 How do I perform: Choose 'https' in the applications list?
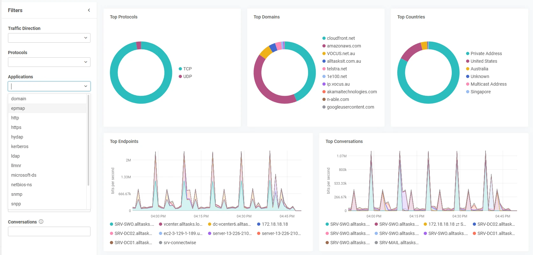click(x=16, y=127)
